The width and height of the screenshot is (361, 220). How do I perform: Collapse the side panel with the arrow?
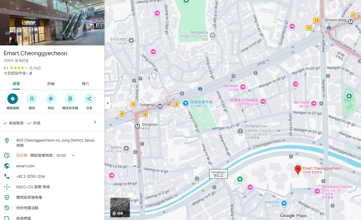tap(107, 103)
